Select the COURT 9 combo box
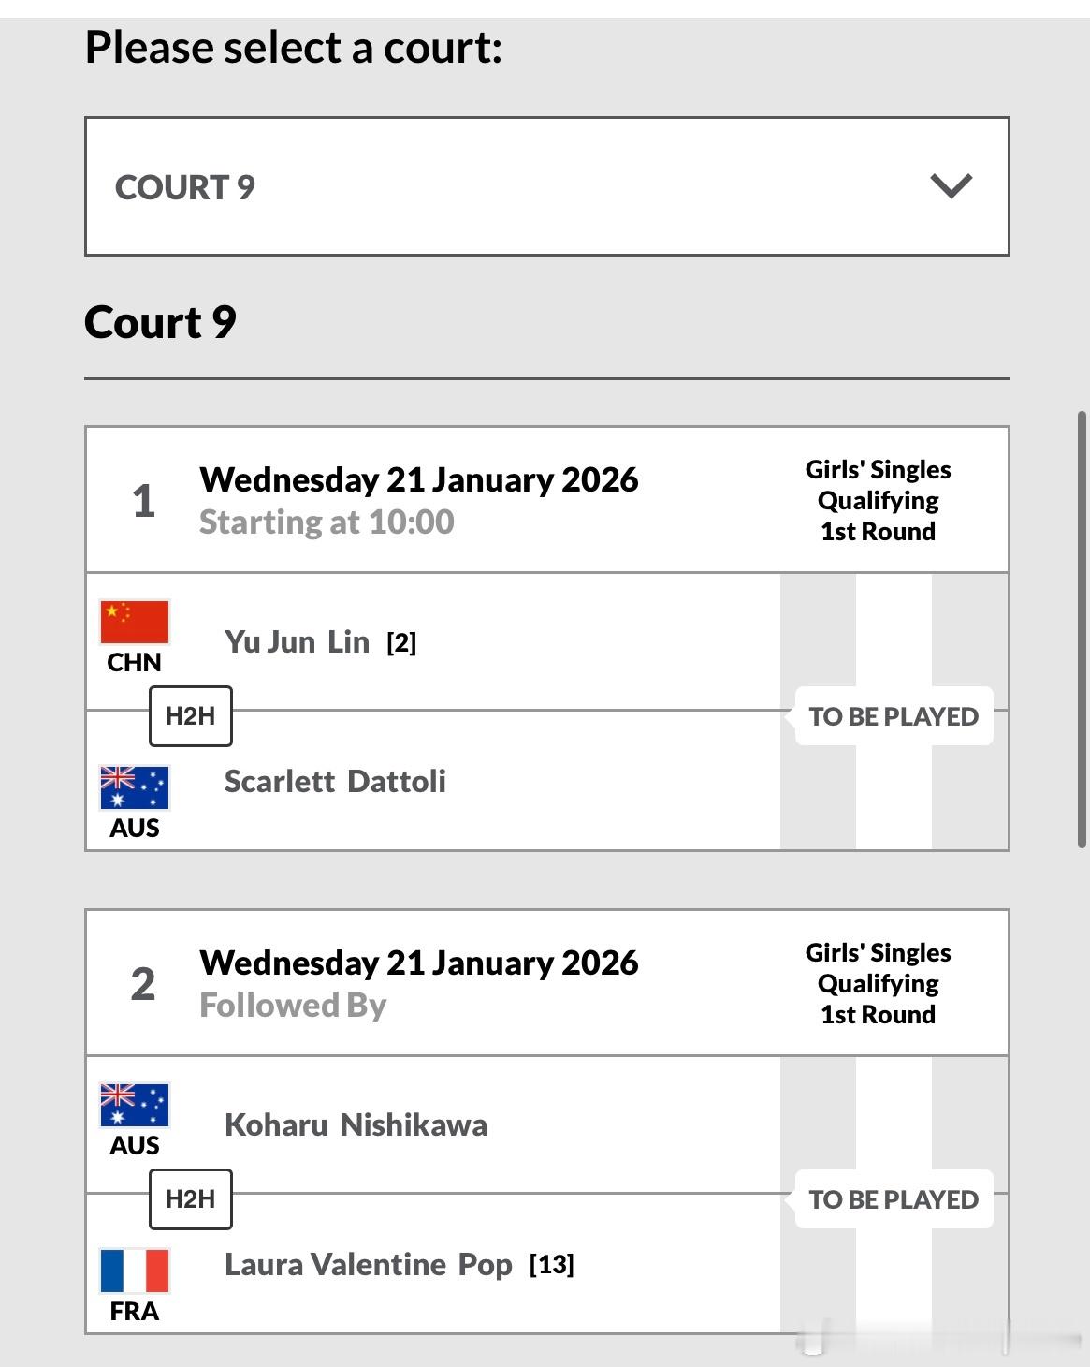 (x=547, y=186)
